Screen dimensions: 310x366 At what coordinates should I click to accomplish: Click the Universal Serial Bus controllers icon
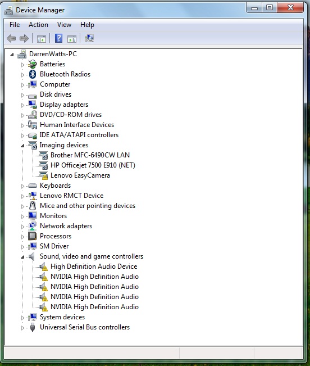point(33,327)
